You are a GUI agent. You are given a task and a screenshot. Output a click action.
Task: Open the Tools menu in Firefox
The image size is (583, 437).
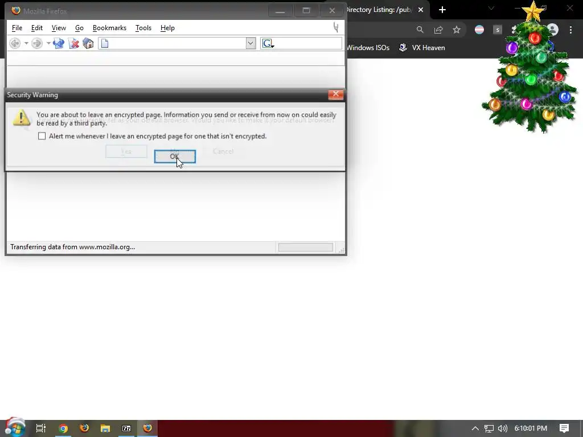tap(143, 28)
